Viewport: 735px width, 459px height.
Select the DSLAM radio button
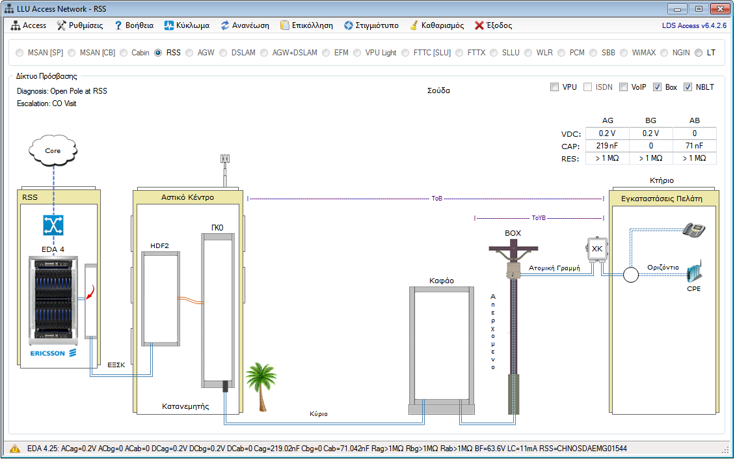pos(224,53)
